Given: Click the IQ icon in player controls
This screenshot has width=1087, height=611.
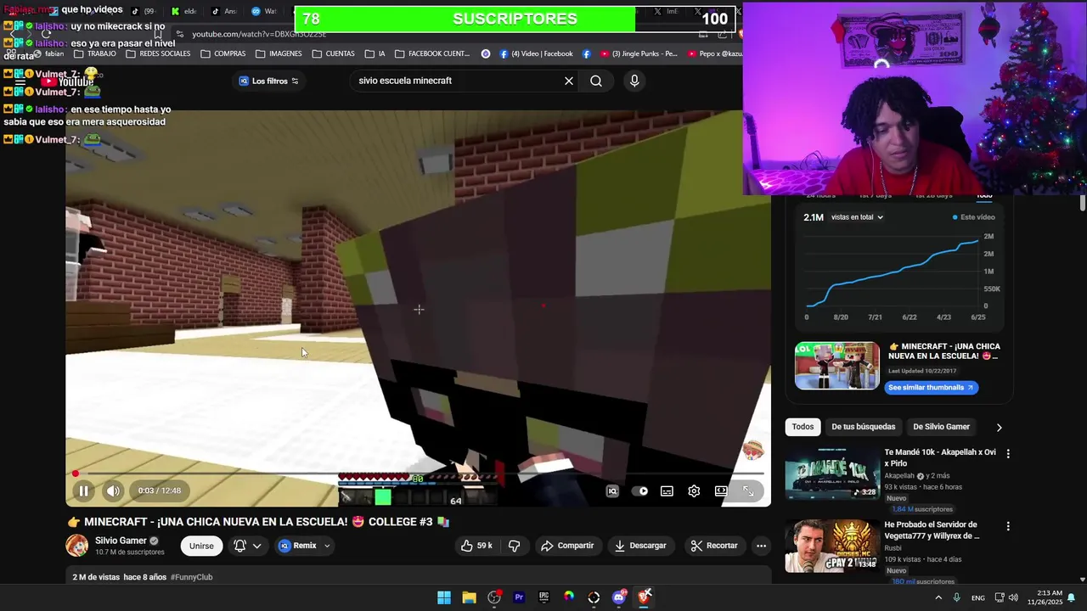Looking at the screenshot, I should [612, 491].
